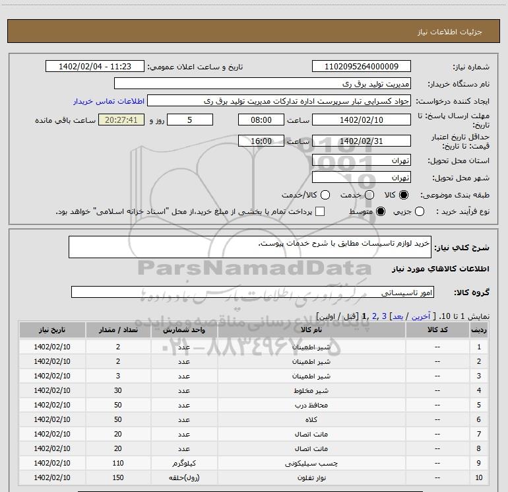Screen dimensions: 508x492
Task: Click the announcement date 1402/02/04 - 11:23 field
Action: (95, 66)
